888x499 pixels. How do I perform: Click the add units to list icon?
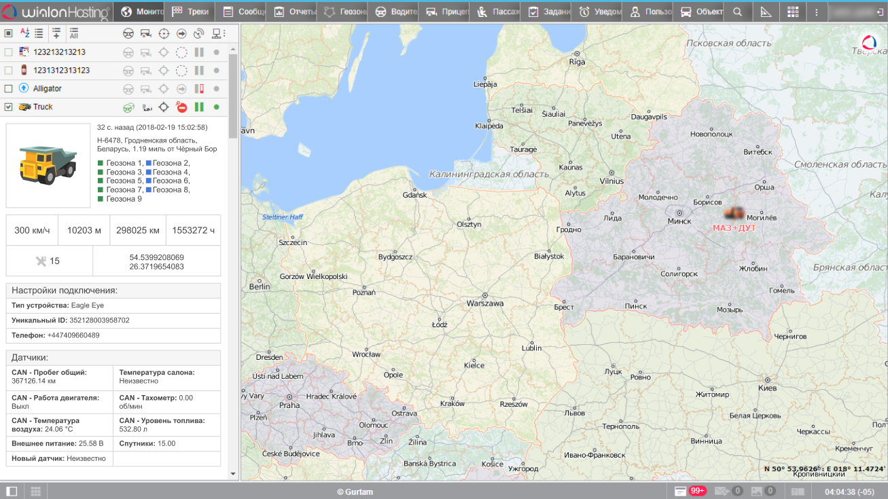click(x=56, y=33)
